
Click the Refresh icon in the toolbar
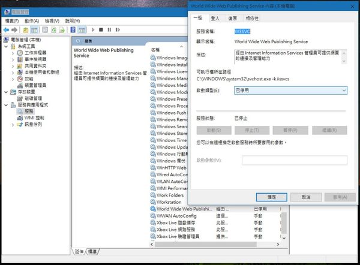point(54,29)
